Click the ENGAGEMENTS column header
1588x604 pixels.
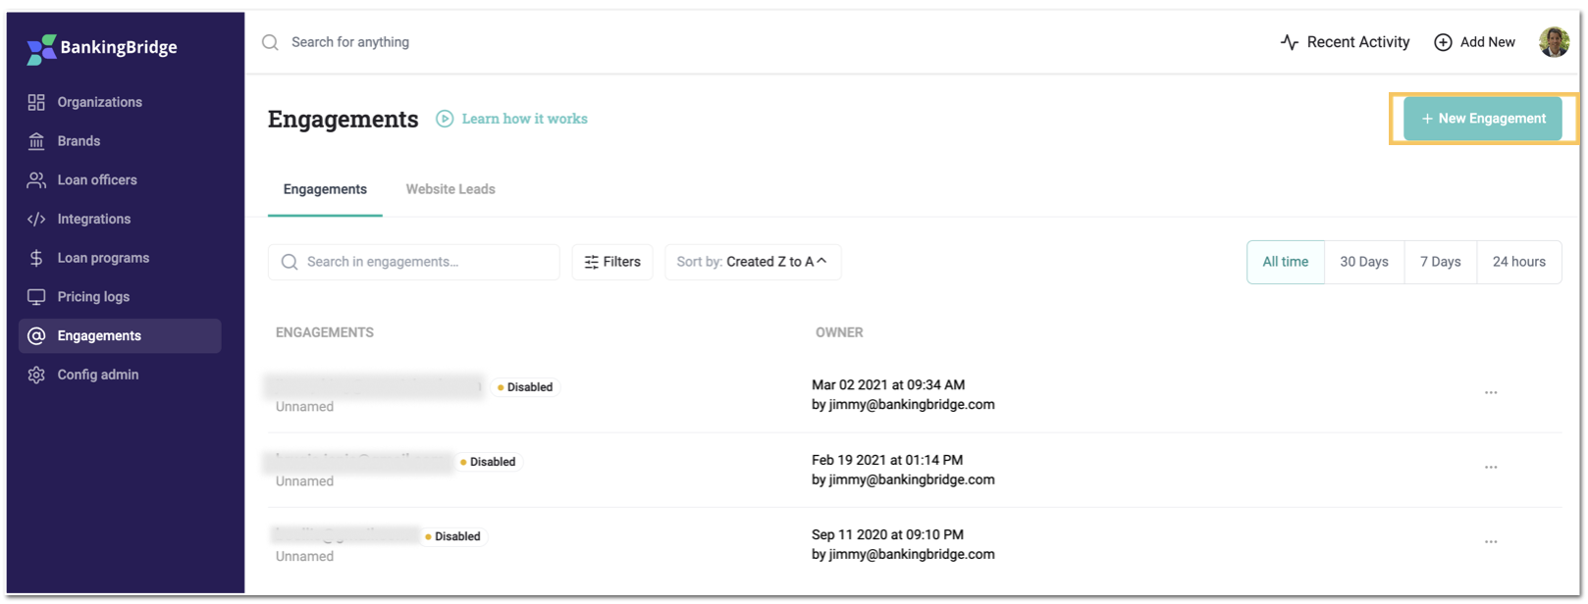[325, 332]
